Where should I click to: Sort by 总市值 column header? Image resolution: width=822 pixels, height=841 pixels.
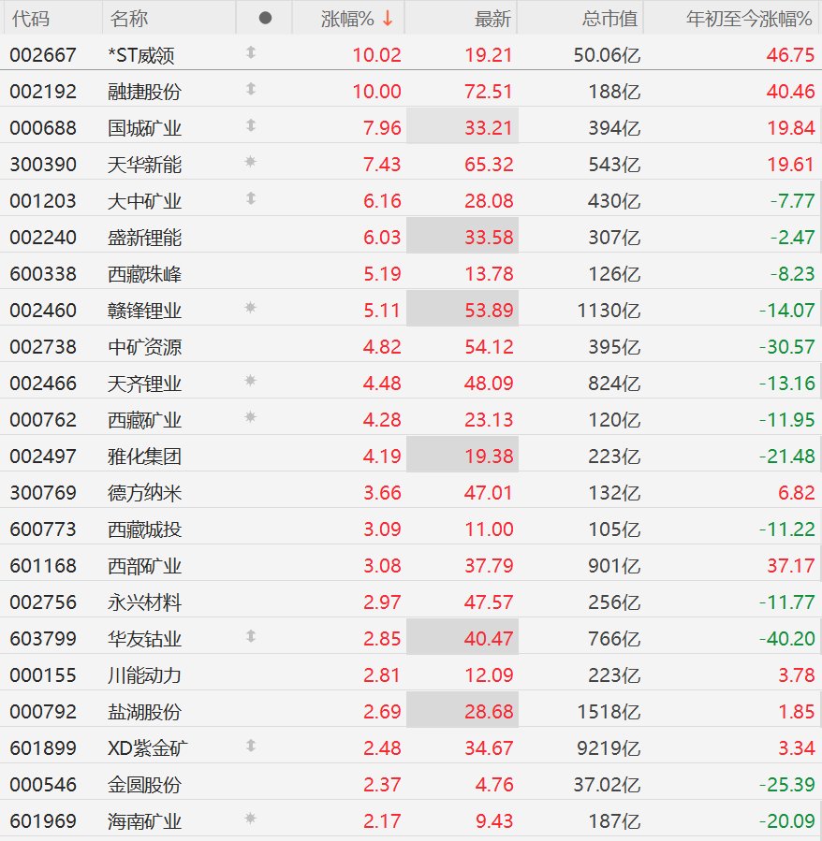tap(609, 19)
